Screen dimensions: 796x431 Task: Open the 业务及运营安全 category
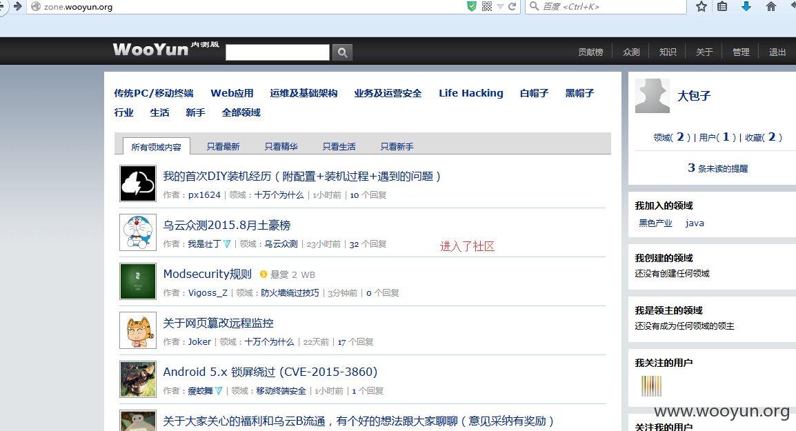coord(388,93)
